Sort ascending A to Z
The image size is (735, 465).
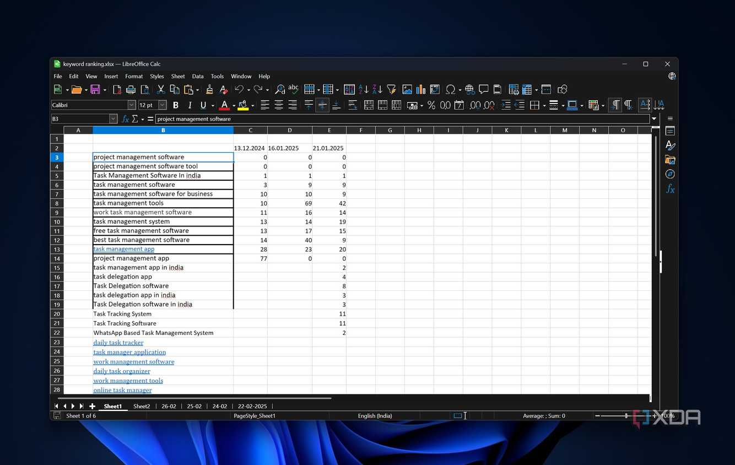click(x=364, y=89)
